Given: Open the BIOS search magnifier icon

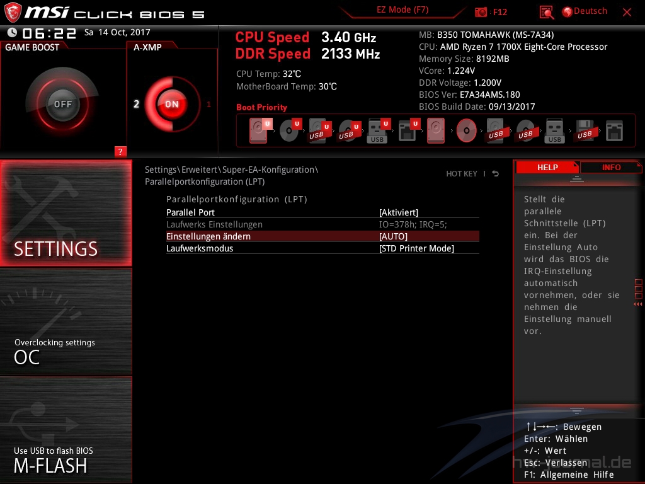Looking at the screenshot, I should (546, 13).
